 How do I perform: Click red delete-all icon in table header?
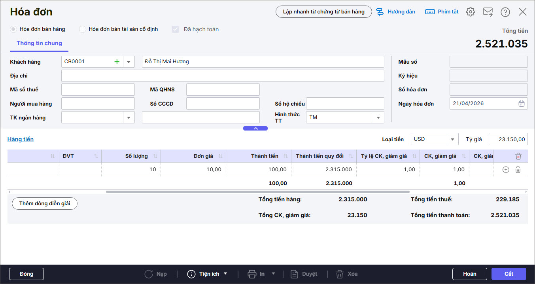click(x=518, y=156)
